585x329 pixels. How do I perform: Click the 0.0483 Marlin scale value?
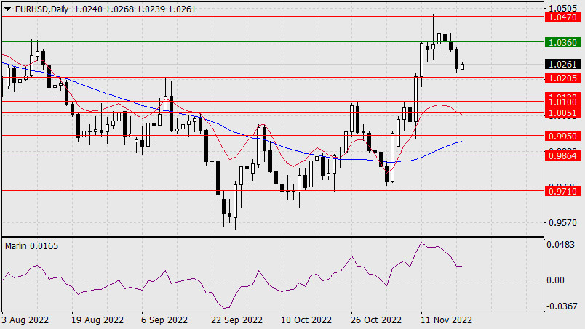coord(560,245)
